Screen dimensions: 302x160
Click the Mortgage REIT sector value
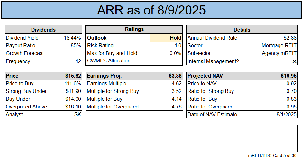pyautogui.click(x=279, y=45)
